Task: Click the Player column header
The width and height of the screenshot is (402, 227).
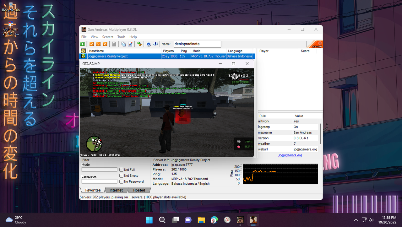Action: [278, 51]
